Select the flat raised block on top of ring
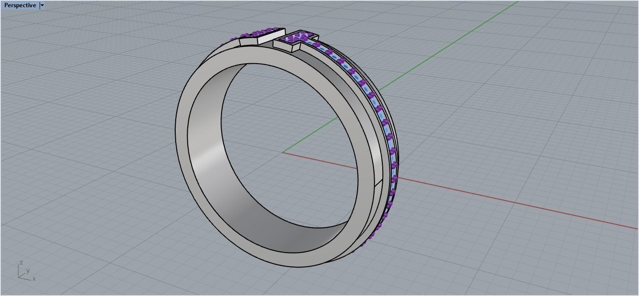This screenshot has width=639, height=296. (x=262, y=38)
